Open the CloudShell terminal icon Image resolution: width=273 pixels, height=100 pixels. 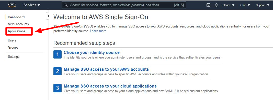208,5
